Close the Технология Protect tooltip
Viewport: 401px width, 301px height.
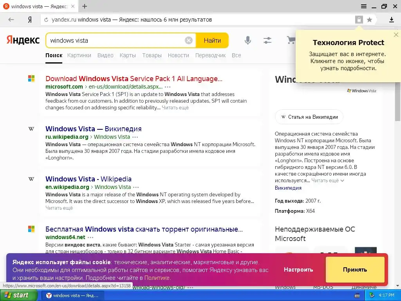point(396,34)
